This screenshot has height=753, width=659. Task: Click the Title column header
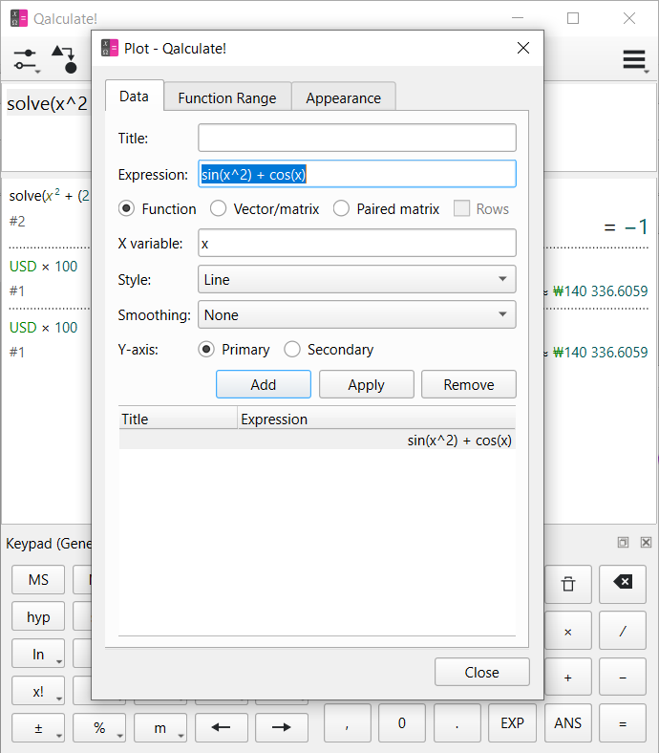pos(178,419)
